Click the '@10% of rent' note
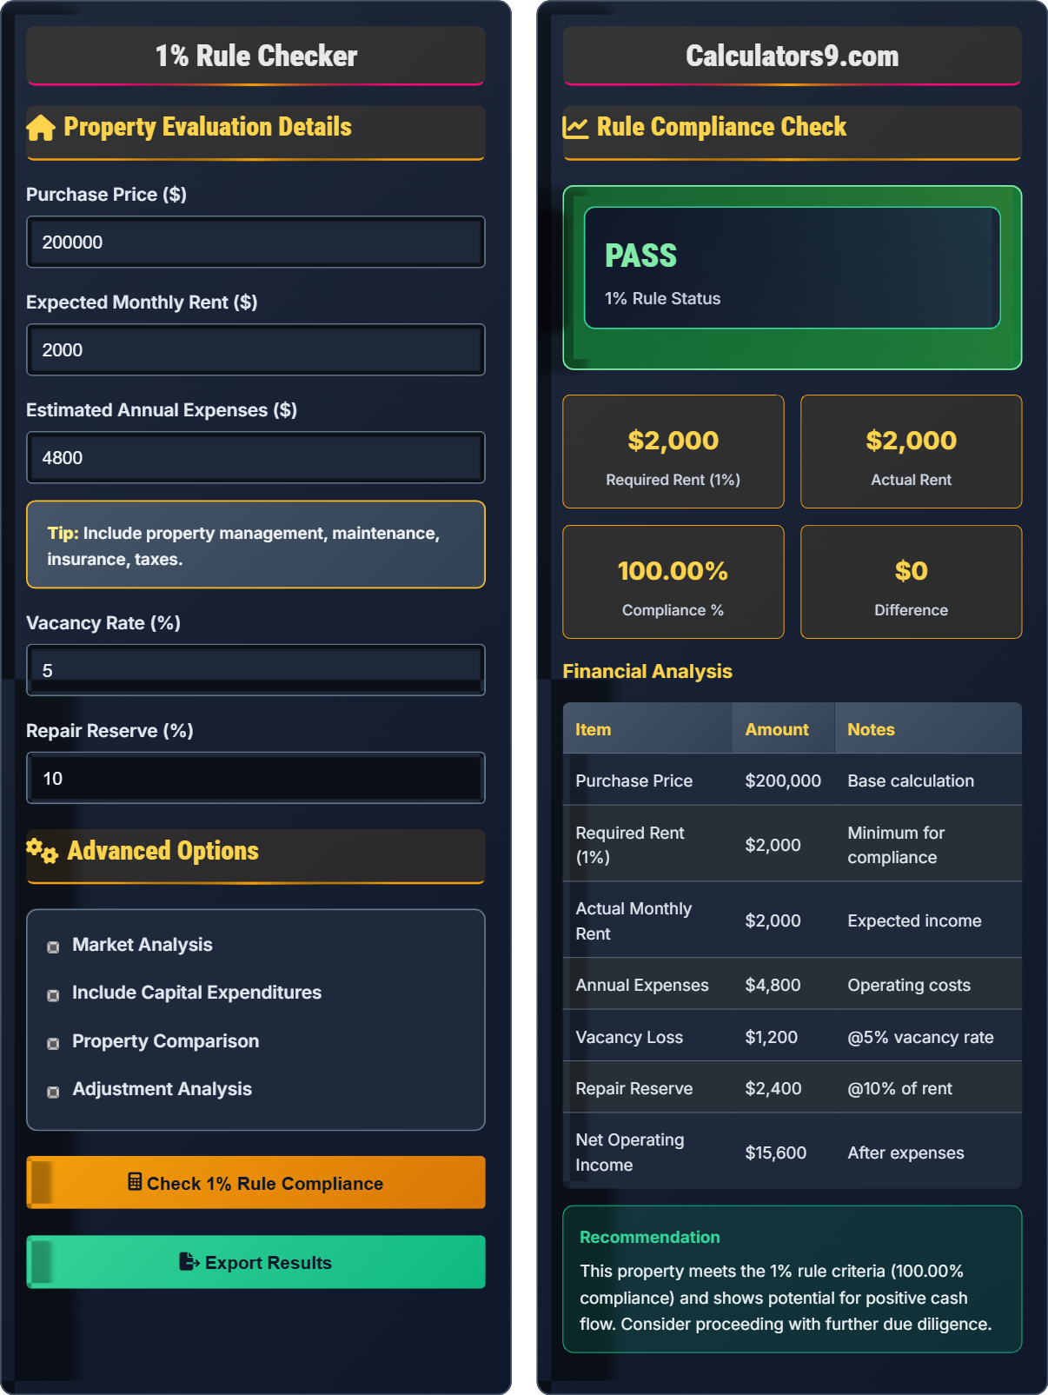This screenshot has width=1048, height=1395. point(899,1088)
